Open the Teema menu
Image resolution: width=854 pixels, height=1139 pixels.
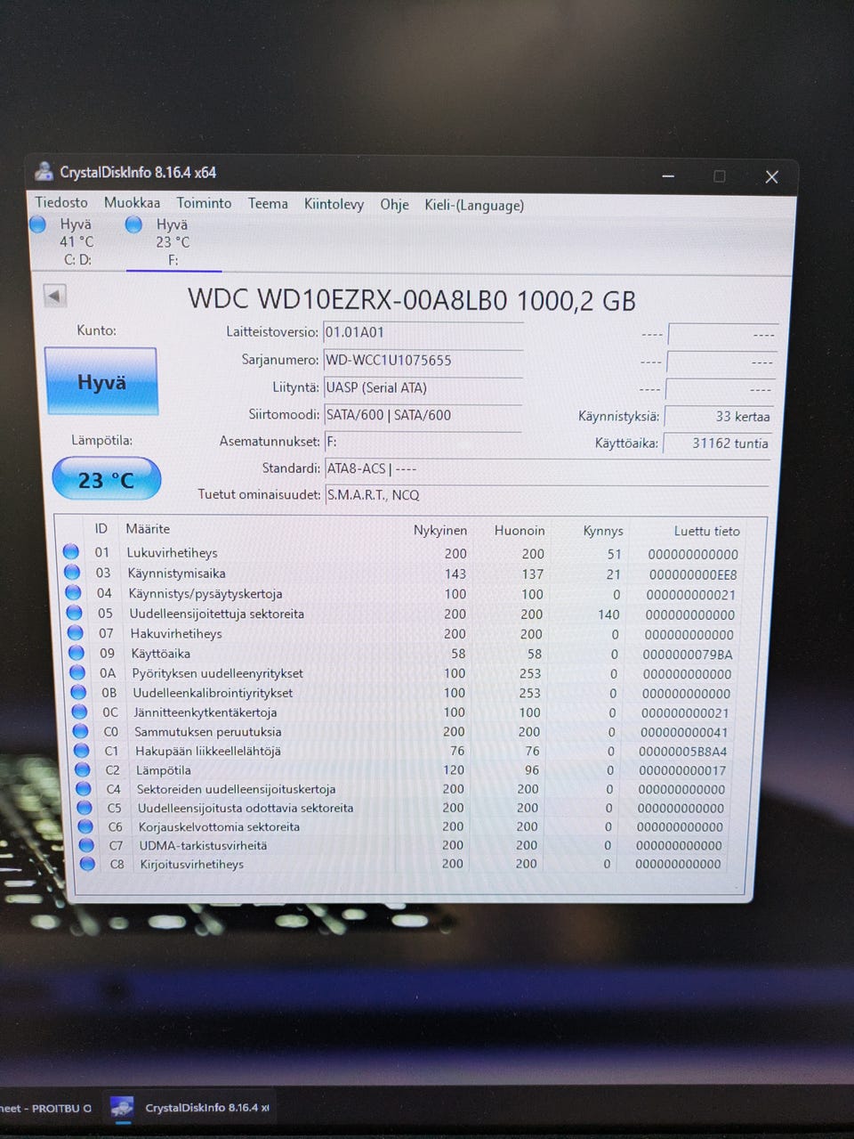pos(268,204)
